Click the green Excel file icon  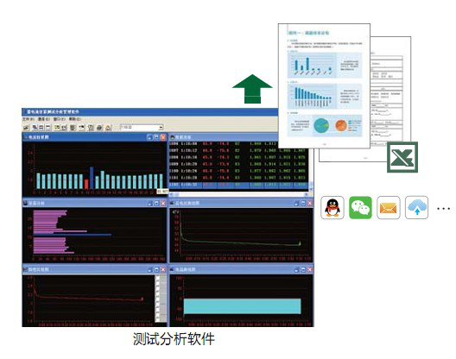402,157
